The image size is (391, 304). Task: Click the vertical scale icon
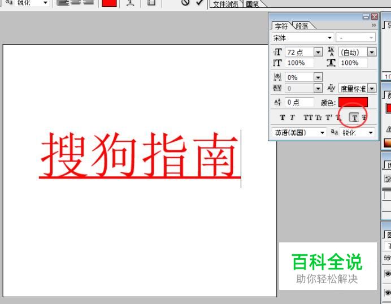tap(277, 63)
